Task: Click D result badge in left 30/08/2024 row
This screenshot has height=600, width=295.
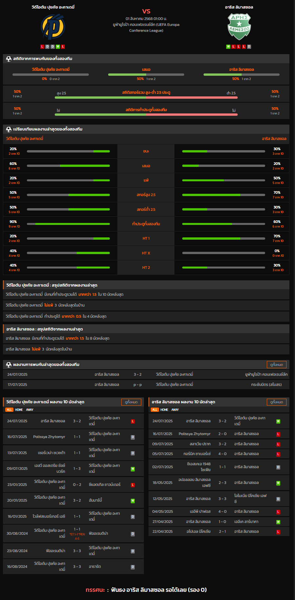Action: click(133, 534)
